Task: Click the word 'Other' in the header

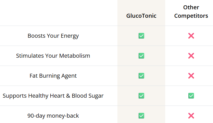Action: 191,7
